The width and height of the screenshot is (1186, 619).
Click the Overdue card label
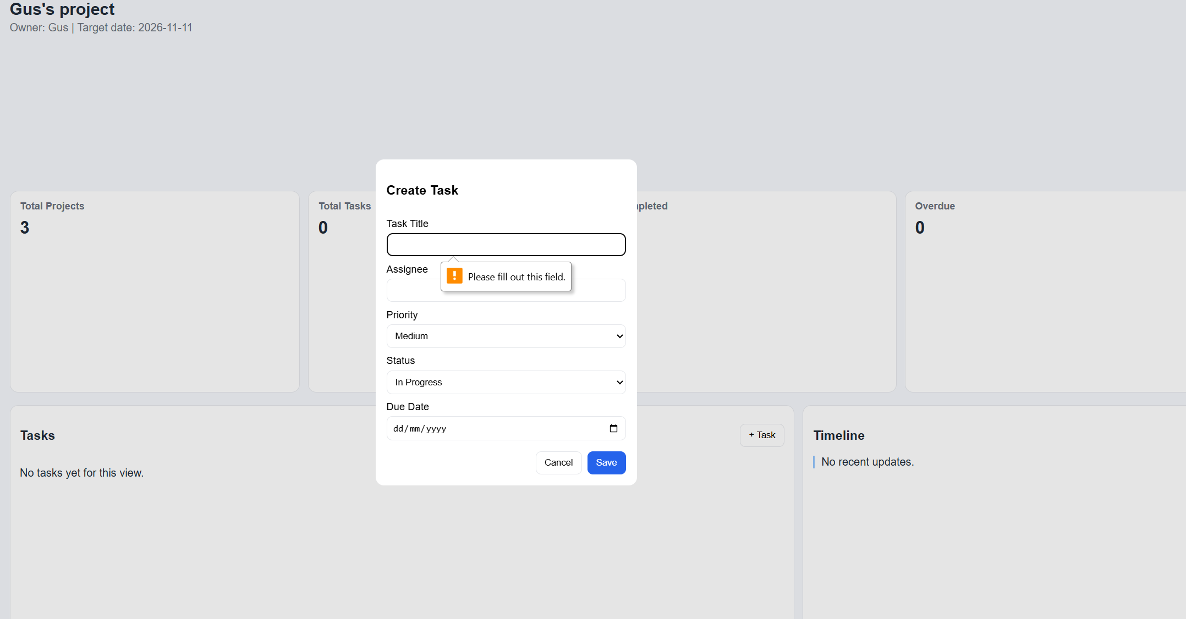point(935,206)
